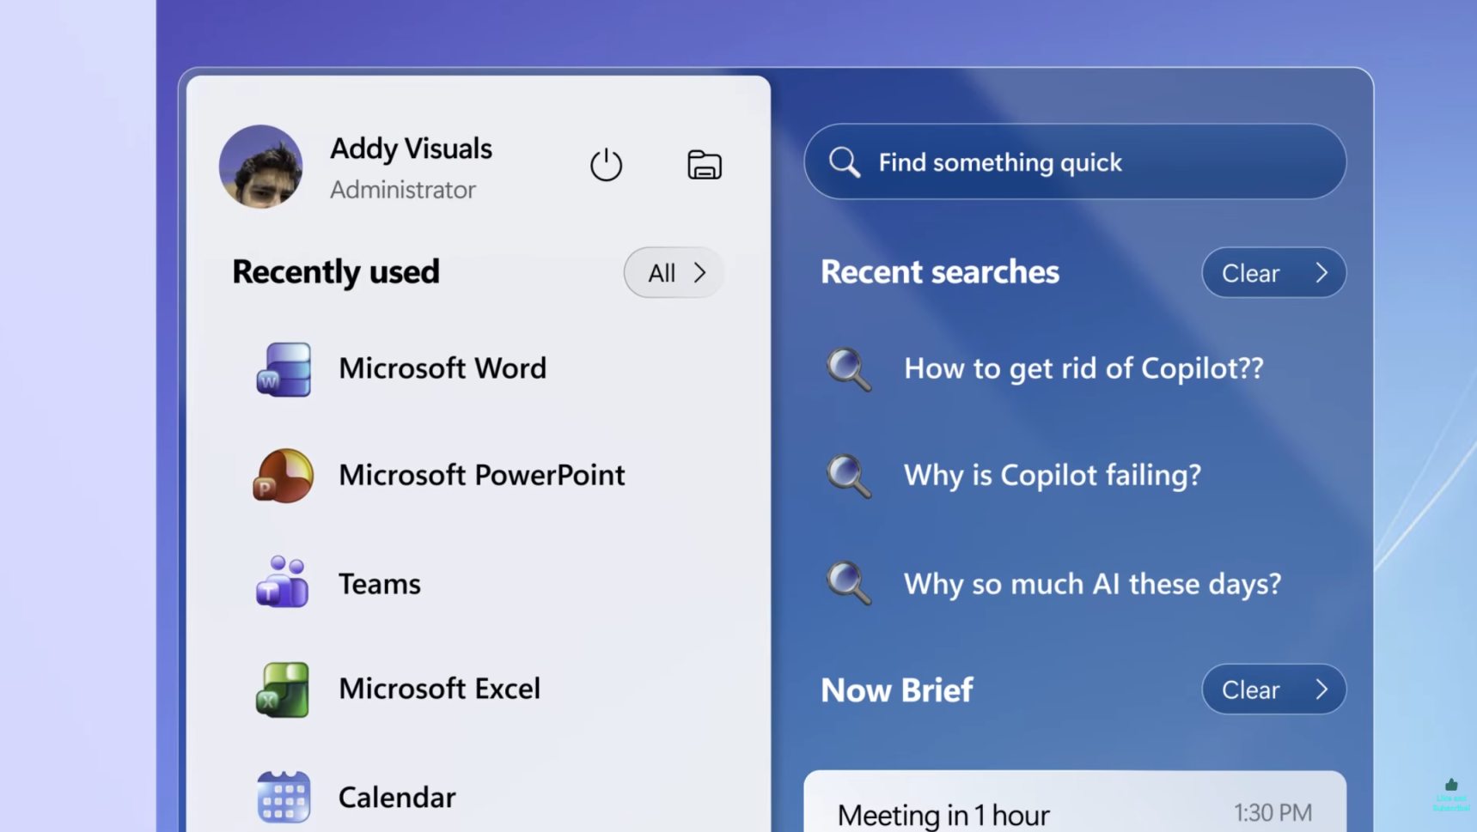
Task: Open the Calendar app icon
Action: pyautogui.click(x=284, y=797)
